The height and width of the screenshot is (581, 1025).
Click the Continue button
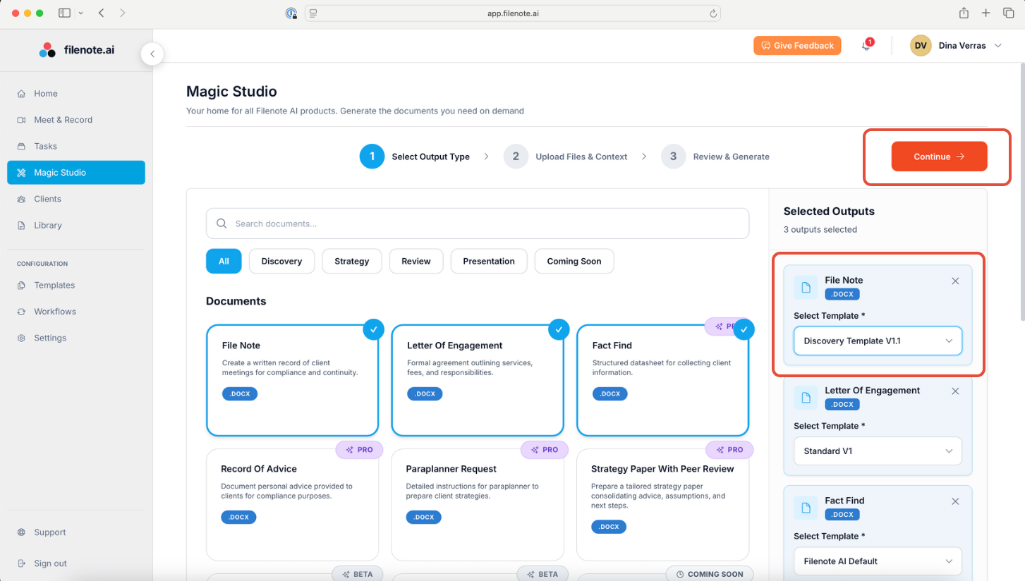click(939, 157)
